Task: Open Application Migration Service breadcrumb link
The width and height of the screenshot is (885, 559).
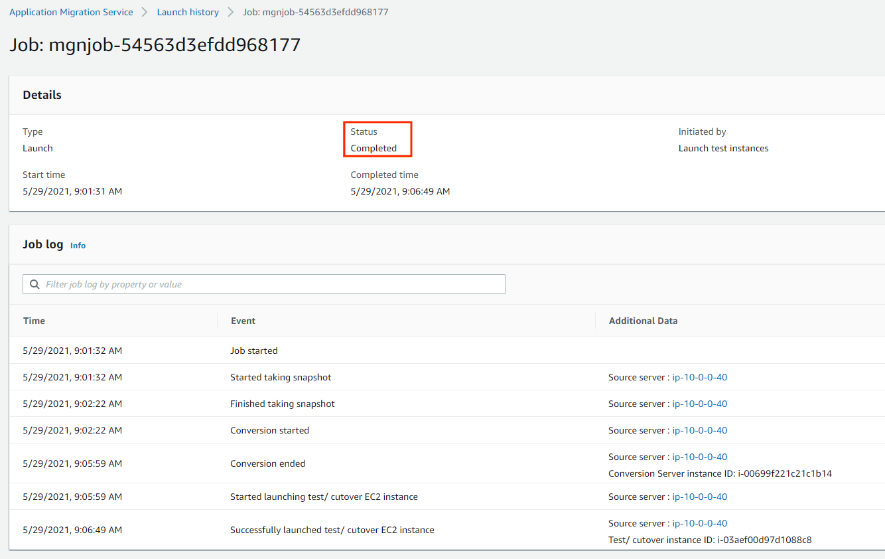Action: tap(71, 12)
